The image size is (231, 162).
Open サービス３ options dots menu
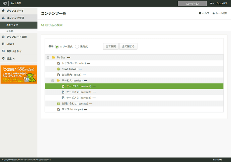click(94, 98)
